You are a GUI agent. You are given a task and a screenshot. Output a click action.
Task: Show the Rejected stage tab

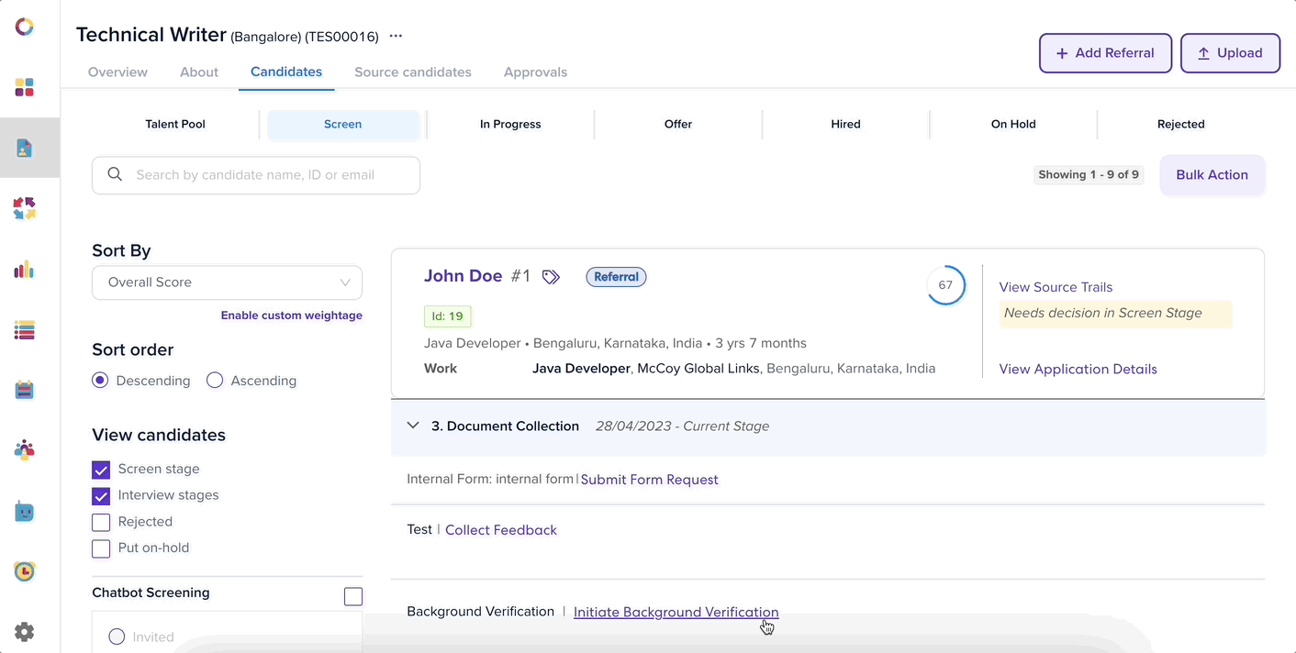1181,124
